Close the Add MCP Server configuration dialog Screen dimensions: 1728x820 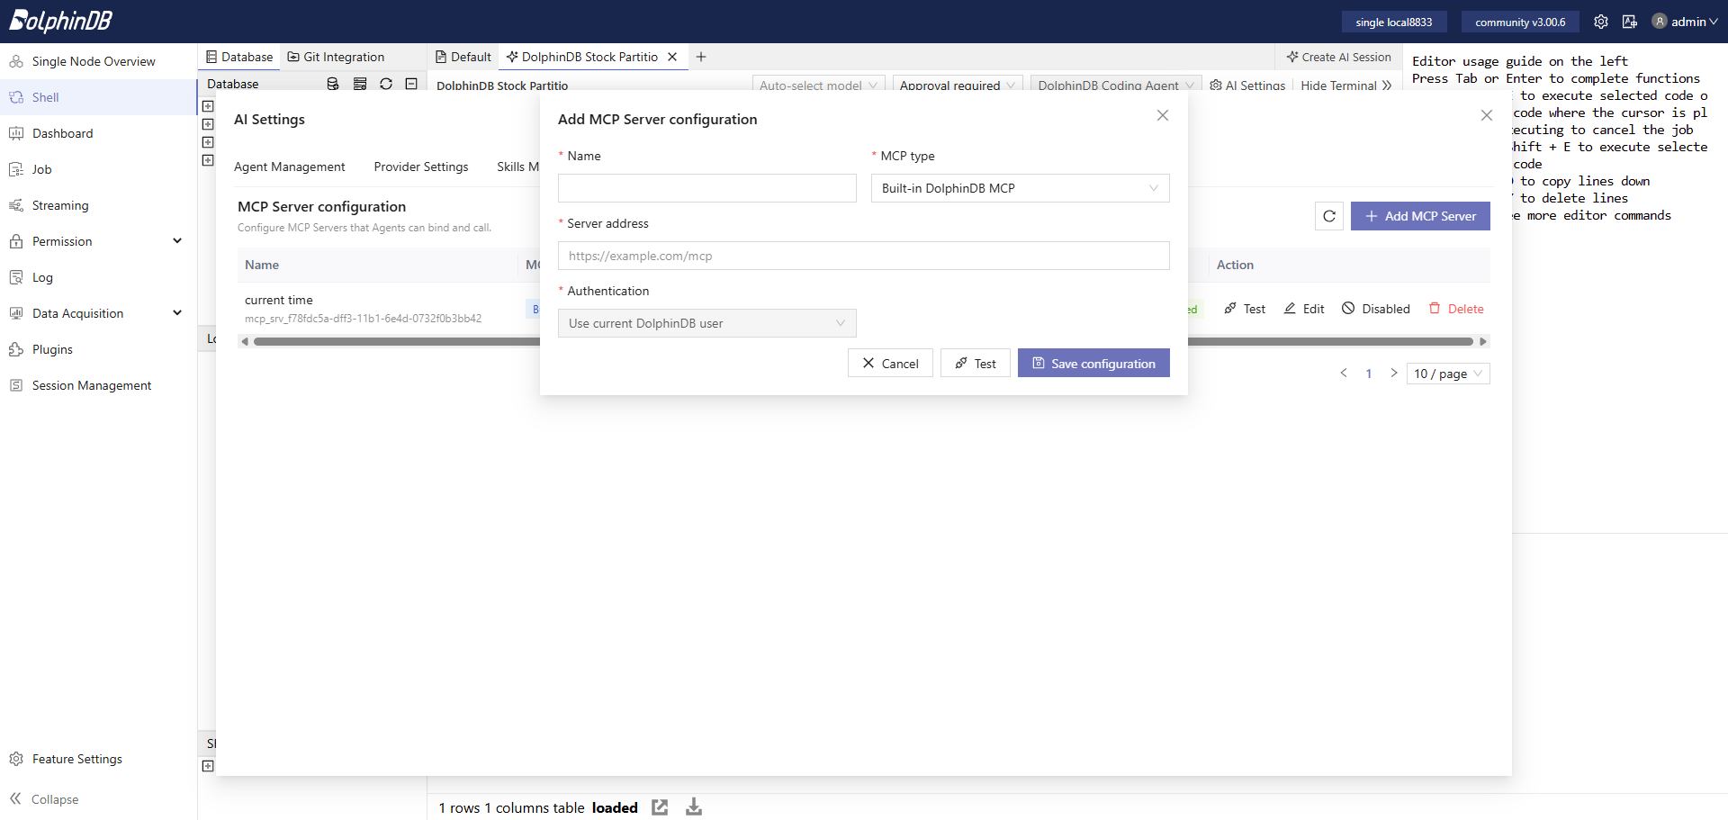click(x=1163, y=115)
